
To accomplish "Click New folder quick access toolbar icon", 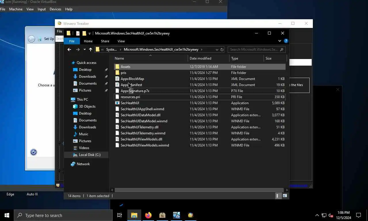I will [x=84, y=33].
